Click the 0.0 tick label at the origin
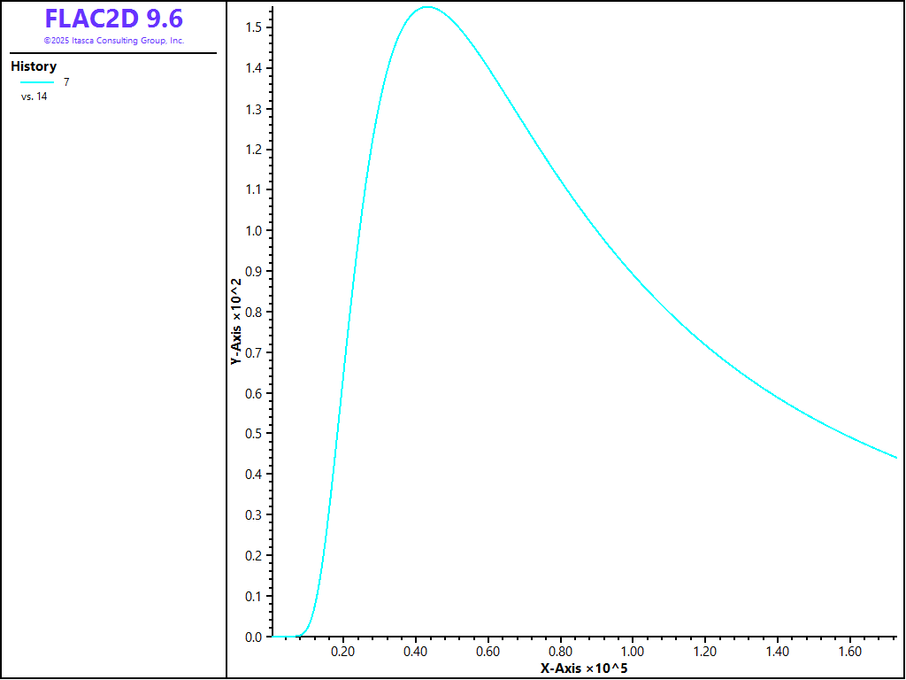The image size is (906, 680). click(253, 637)
